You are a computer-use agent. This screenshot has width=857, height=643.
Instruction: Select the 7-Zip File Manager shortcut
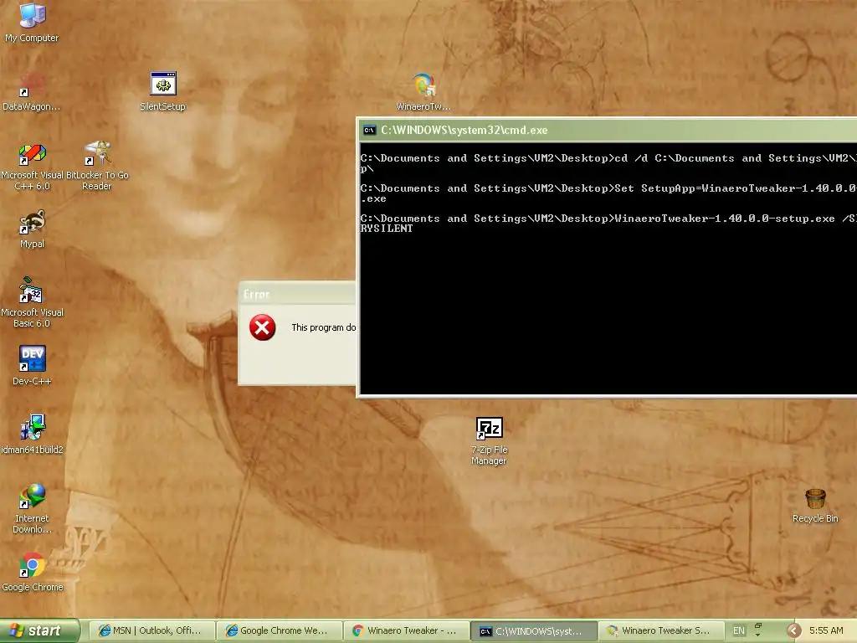(x=489, y=440)
